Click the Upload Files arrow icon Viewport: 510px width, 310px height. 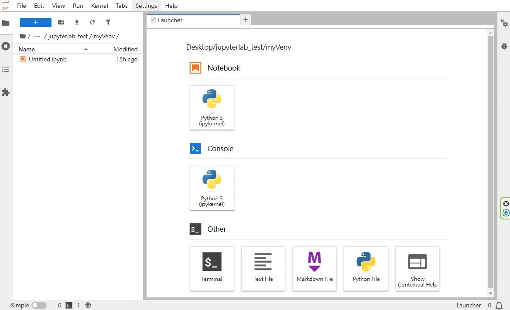click(77, 22)
